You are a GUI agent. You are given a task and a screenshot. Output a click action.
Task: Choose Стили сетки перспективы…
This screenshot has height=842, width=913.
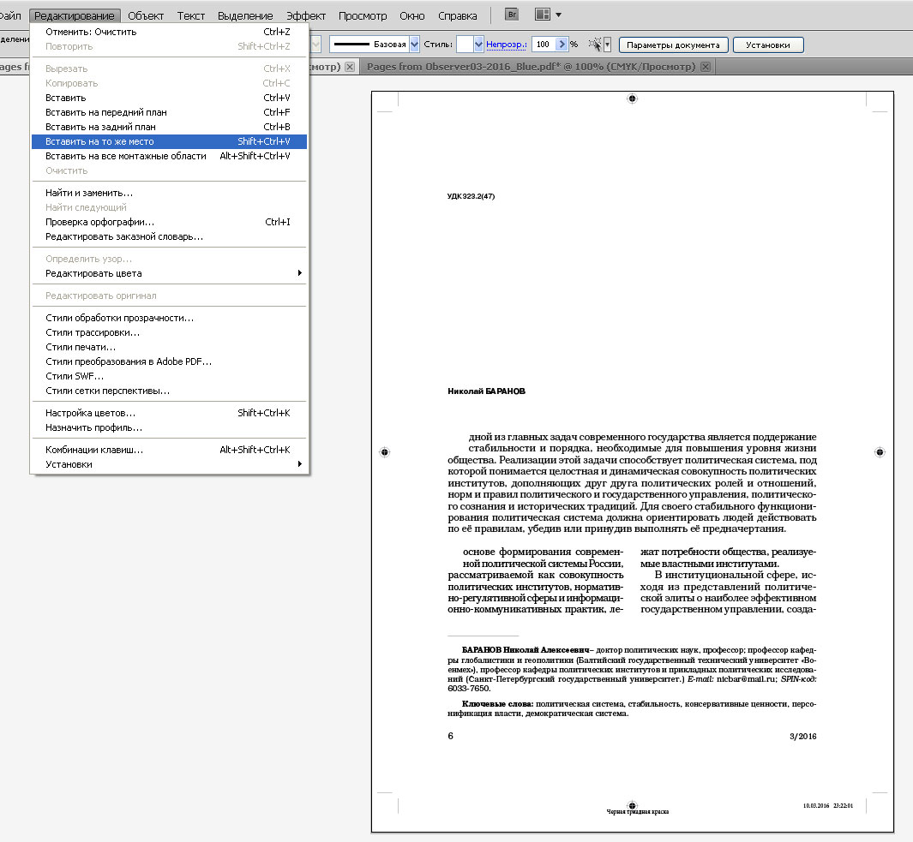169,391
